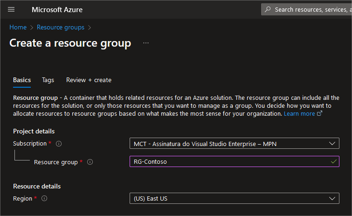Select the Basics tab
Viewport: 352px width, 216px height.
tap(22, 80)
